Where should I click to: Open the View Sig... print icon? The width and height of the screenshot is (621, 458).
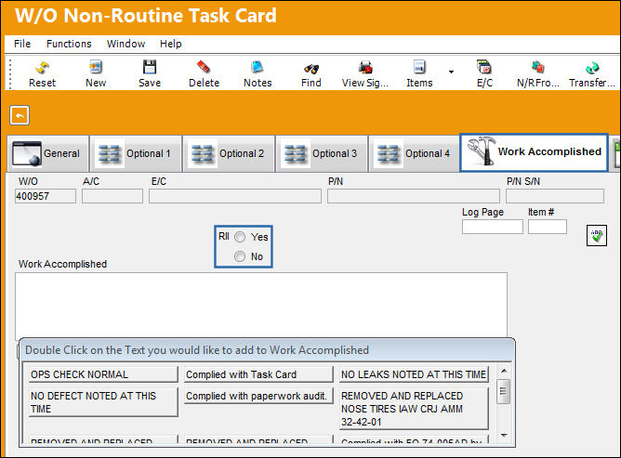tap(365, 67)
